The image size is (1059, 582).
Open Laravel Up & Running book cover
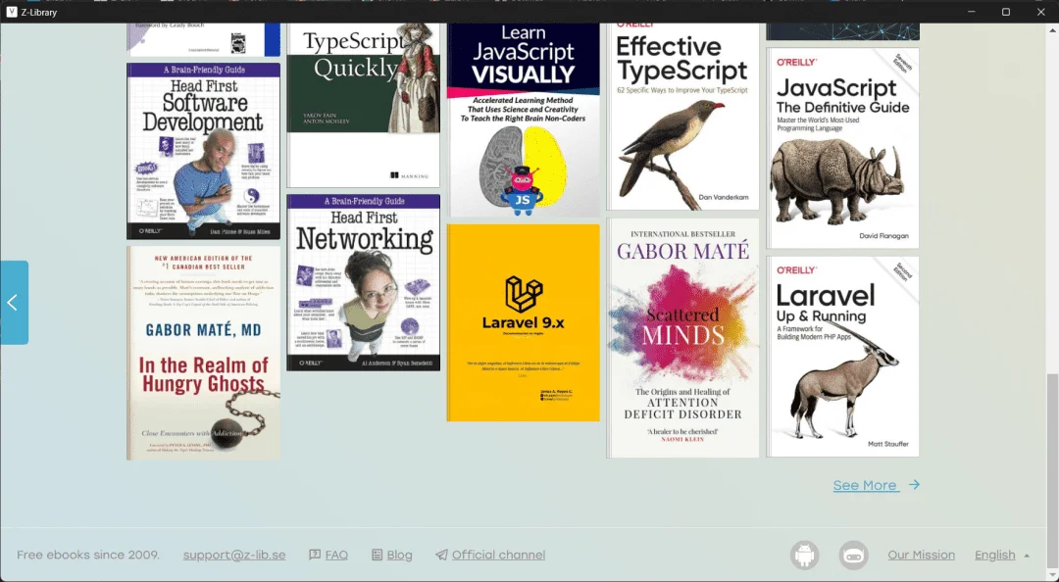[x=843, y=357]
